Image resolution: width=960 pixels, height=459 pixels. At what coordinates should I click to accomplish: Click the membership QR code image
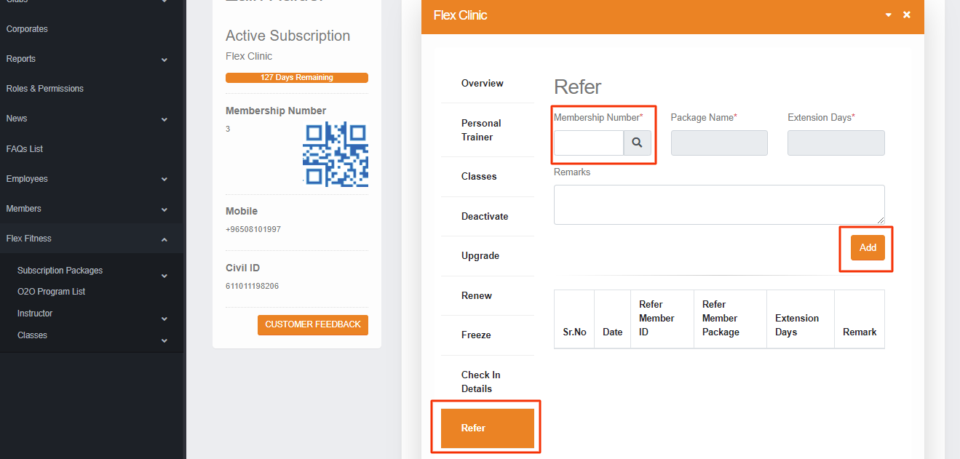point(336,154)
